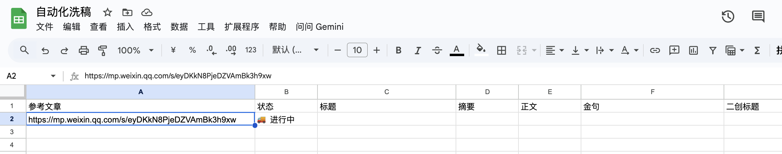Click the insert chart icon

693,51
